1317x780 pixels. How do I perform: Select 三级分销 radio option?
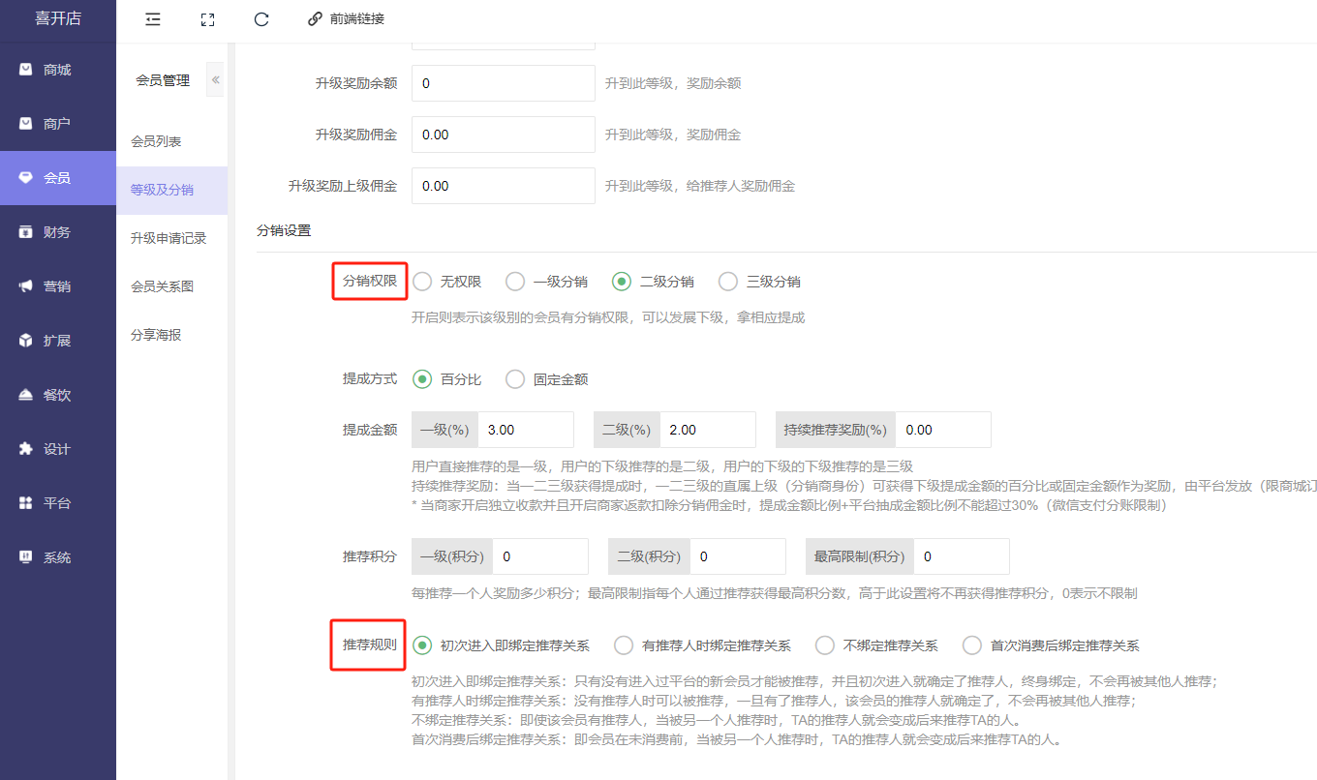(x=728, y=282)
